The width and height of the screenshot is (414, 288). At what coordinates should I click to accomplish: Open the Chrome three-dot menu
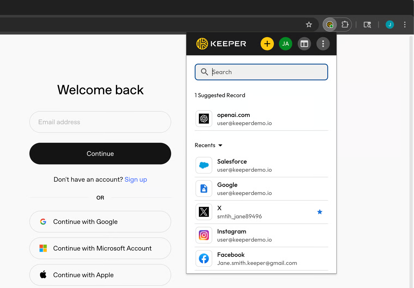405,25
